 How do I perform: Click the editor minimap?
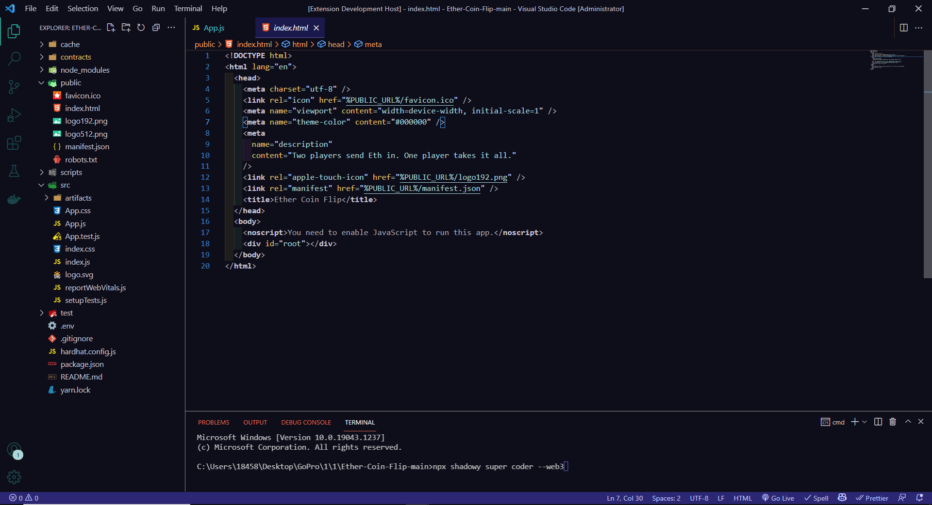coord(896,60)
